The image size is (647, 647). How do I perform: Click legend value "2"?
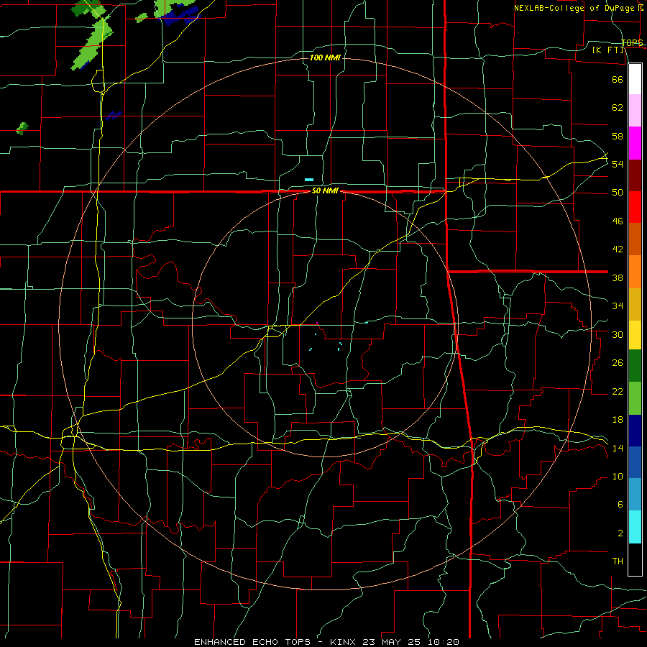(x=620, y=533)
